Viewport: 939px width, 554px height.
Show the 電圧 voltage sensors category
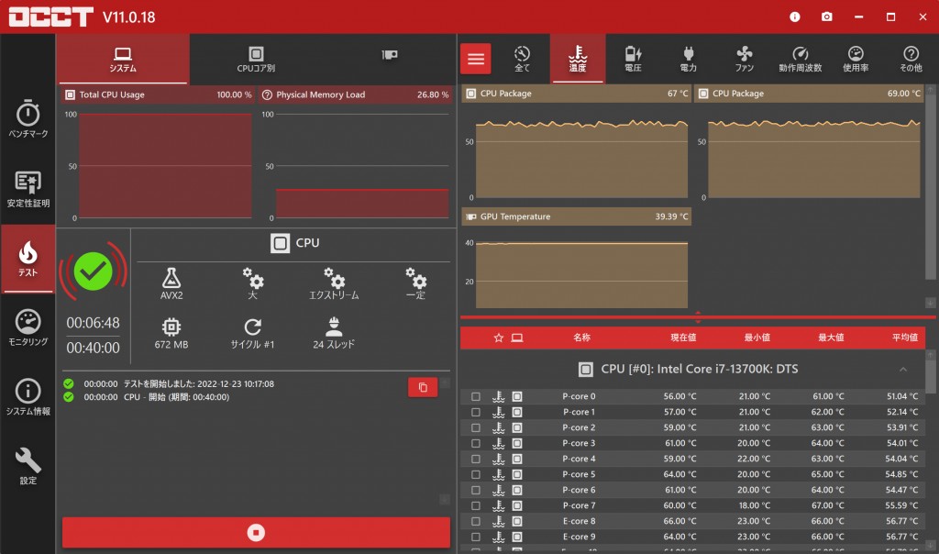633,59
